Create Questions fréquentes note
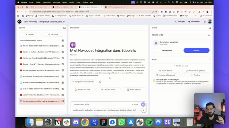The image size is (229, 128). (x=166, y=75)
